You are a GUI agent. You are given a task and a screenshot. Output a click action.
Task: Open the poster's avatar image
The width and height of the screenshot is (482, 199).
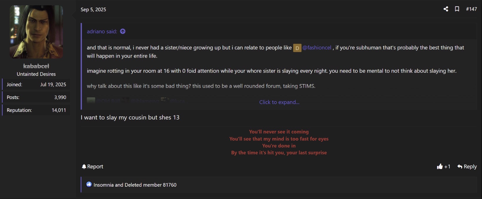pyautogui.click(x=36, y=32)
